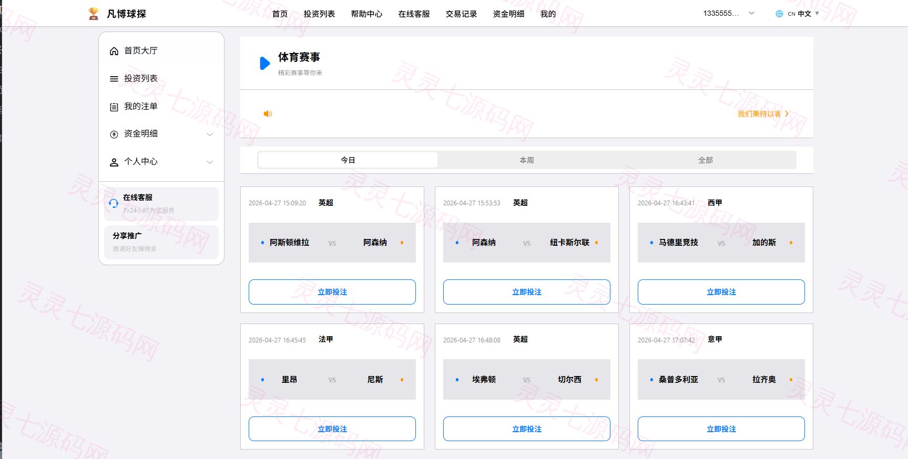Click team name 纽卡斯尔联

pyautogui.click(x=569, y=243)
